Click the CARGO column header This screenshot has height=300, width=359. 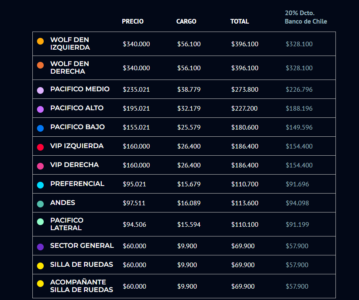pyautogui.click(x=186, y=21)
